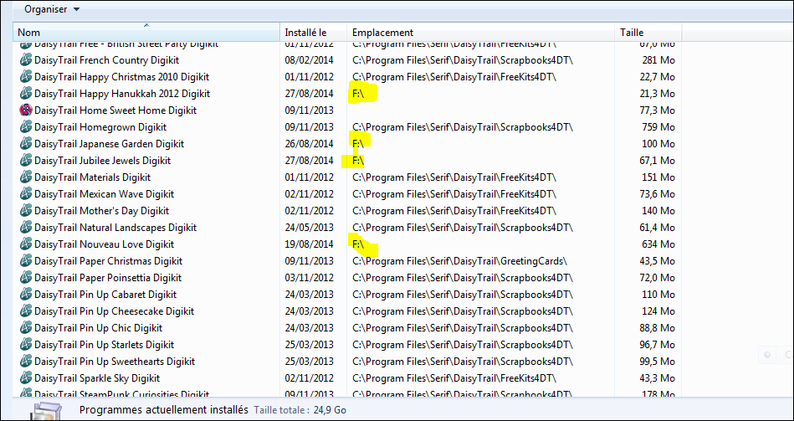The height and width of the screenshot is (421, 794).
Task: Select DaisyTrail Happy Hanukkah 2012 Digikit
Action: pos(122,94)
